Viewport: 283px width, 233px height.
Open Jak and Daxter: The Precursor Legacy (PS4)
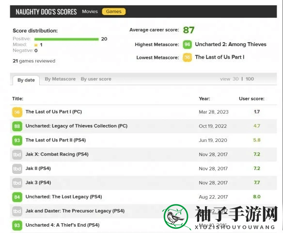pos(75,211)
